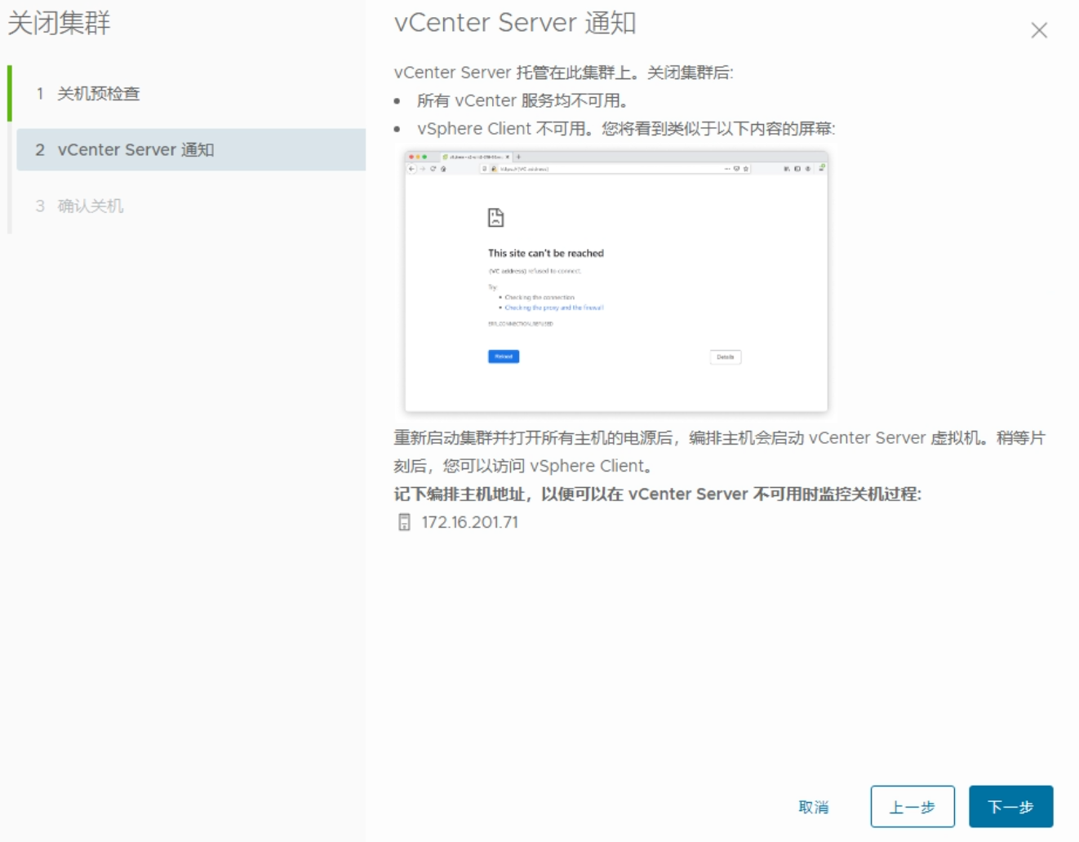Click the bold 记下编排主机地址 line
The image size is (1079, 842).
coord(657,494)
